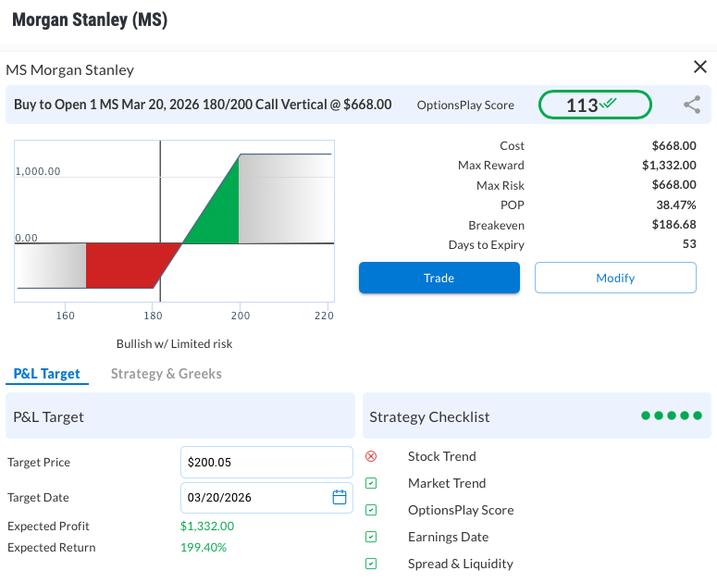Click the 'Spread & Liquidity' checklist label
This screenshot has height=583, width=717.
[461, 564]
